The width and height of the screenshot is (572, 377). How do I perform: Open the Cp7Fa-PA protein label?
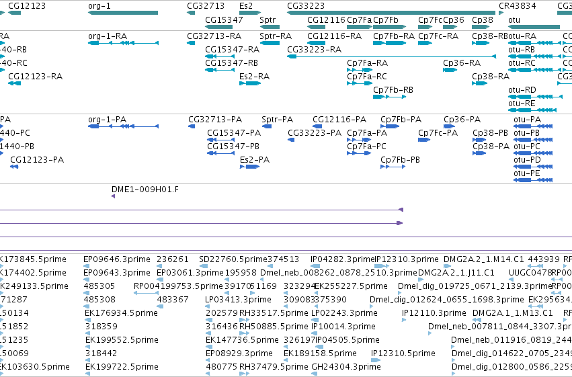coord(367,133)
